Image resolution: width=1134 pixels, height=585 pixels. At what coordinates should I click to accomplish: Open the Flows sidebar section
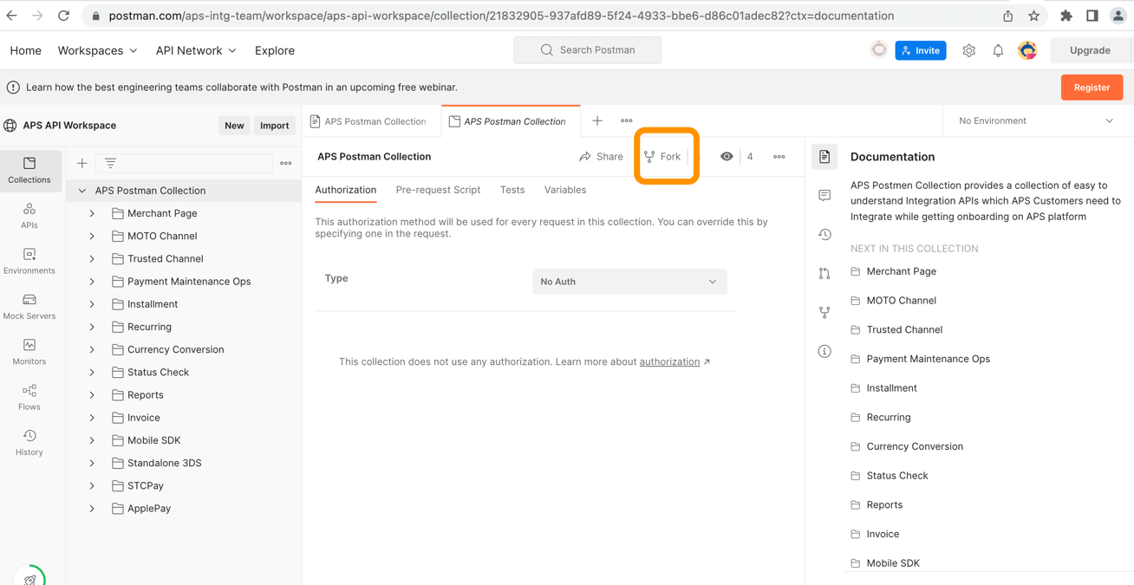[x=29, y=397]
